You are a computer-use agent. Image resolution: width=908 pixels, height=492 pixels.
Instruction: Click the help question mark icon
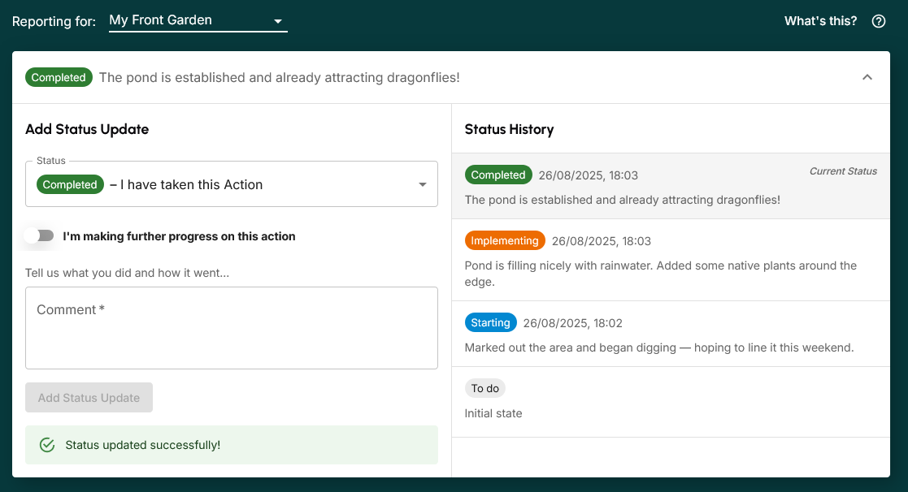(x=878, y=22)
